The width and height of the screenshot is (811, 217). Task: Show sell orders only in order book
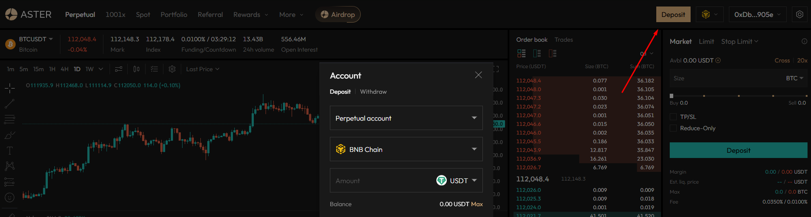coord(552,53)
